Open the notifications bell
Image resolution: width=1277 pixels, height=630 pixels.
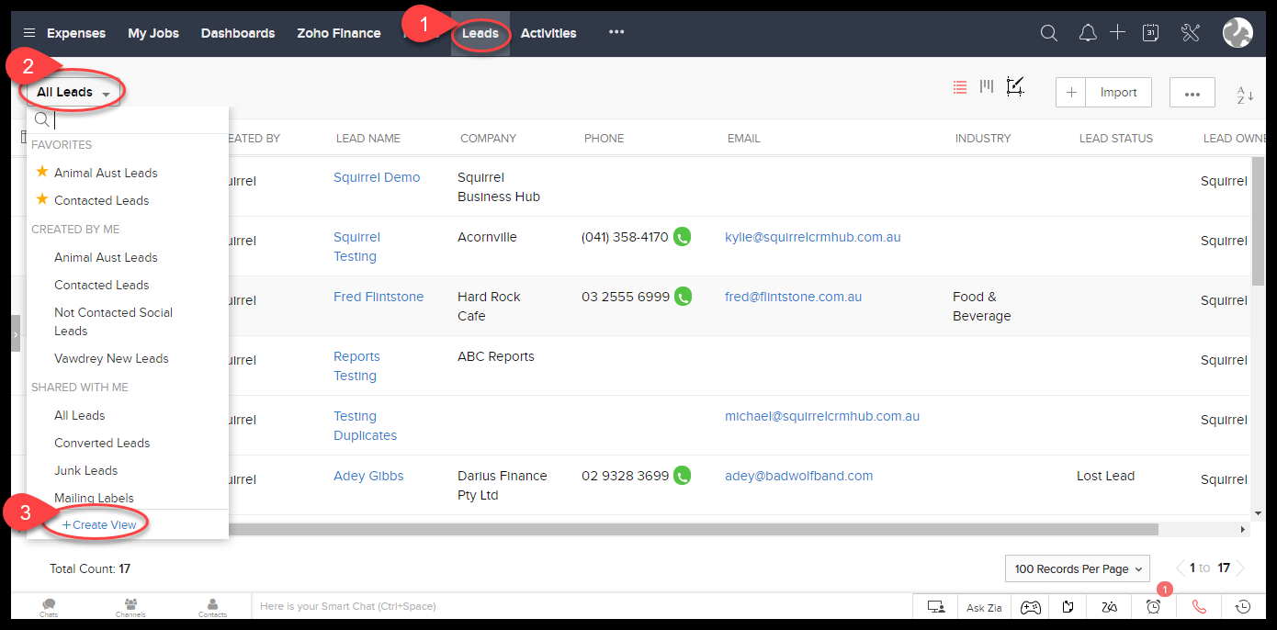[1088, 33]
